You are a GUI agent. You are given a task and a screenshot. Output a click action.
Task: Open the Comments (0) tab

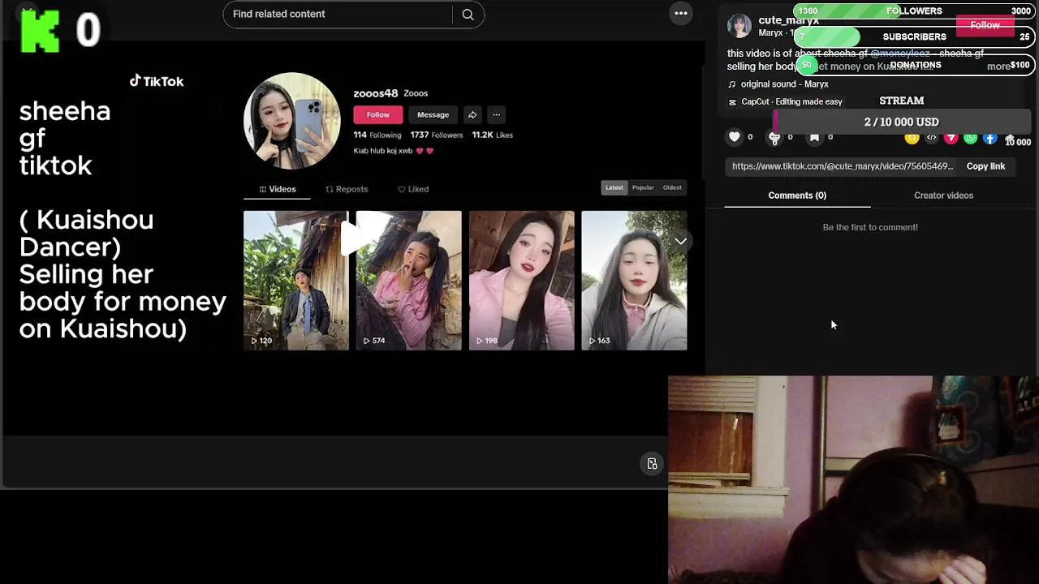[x=797, y=195]
